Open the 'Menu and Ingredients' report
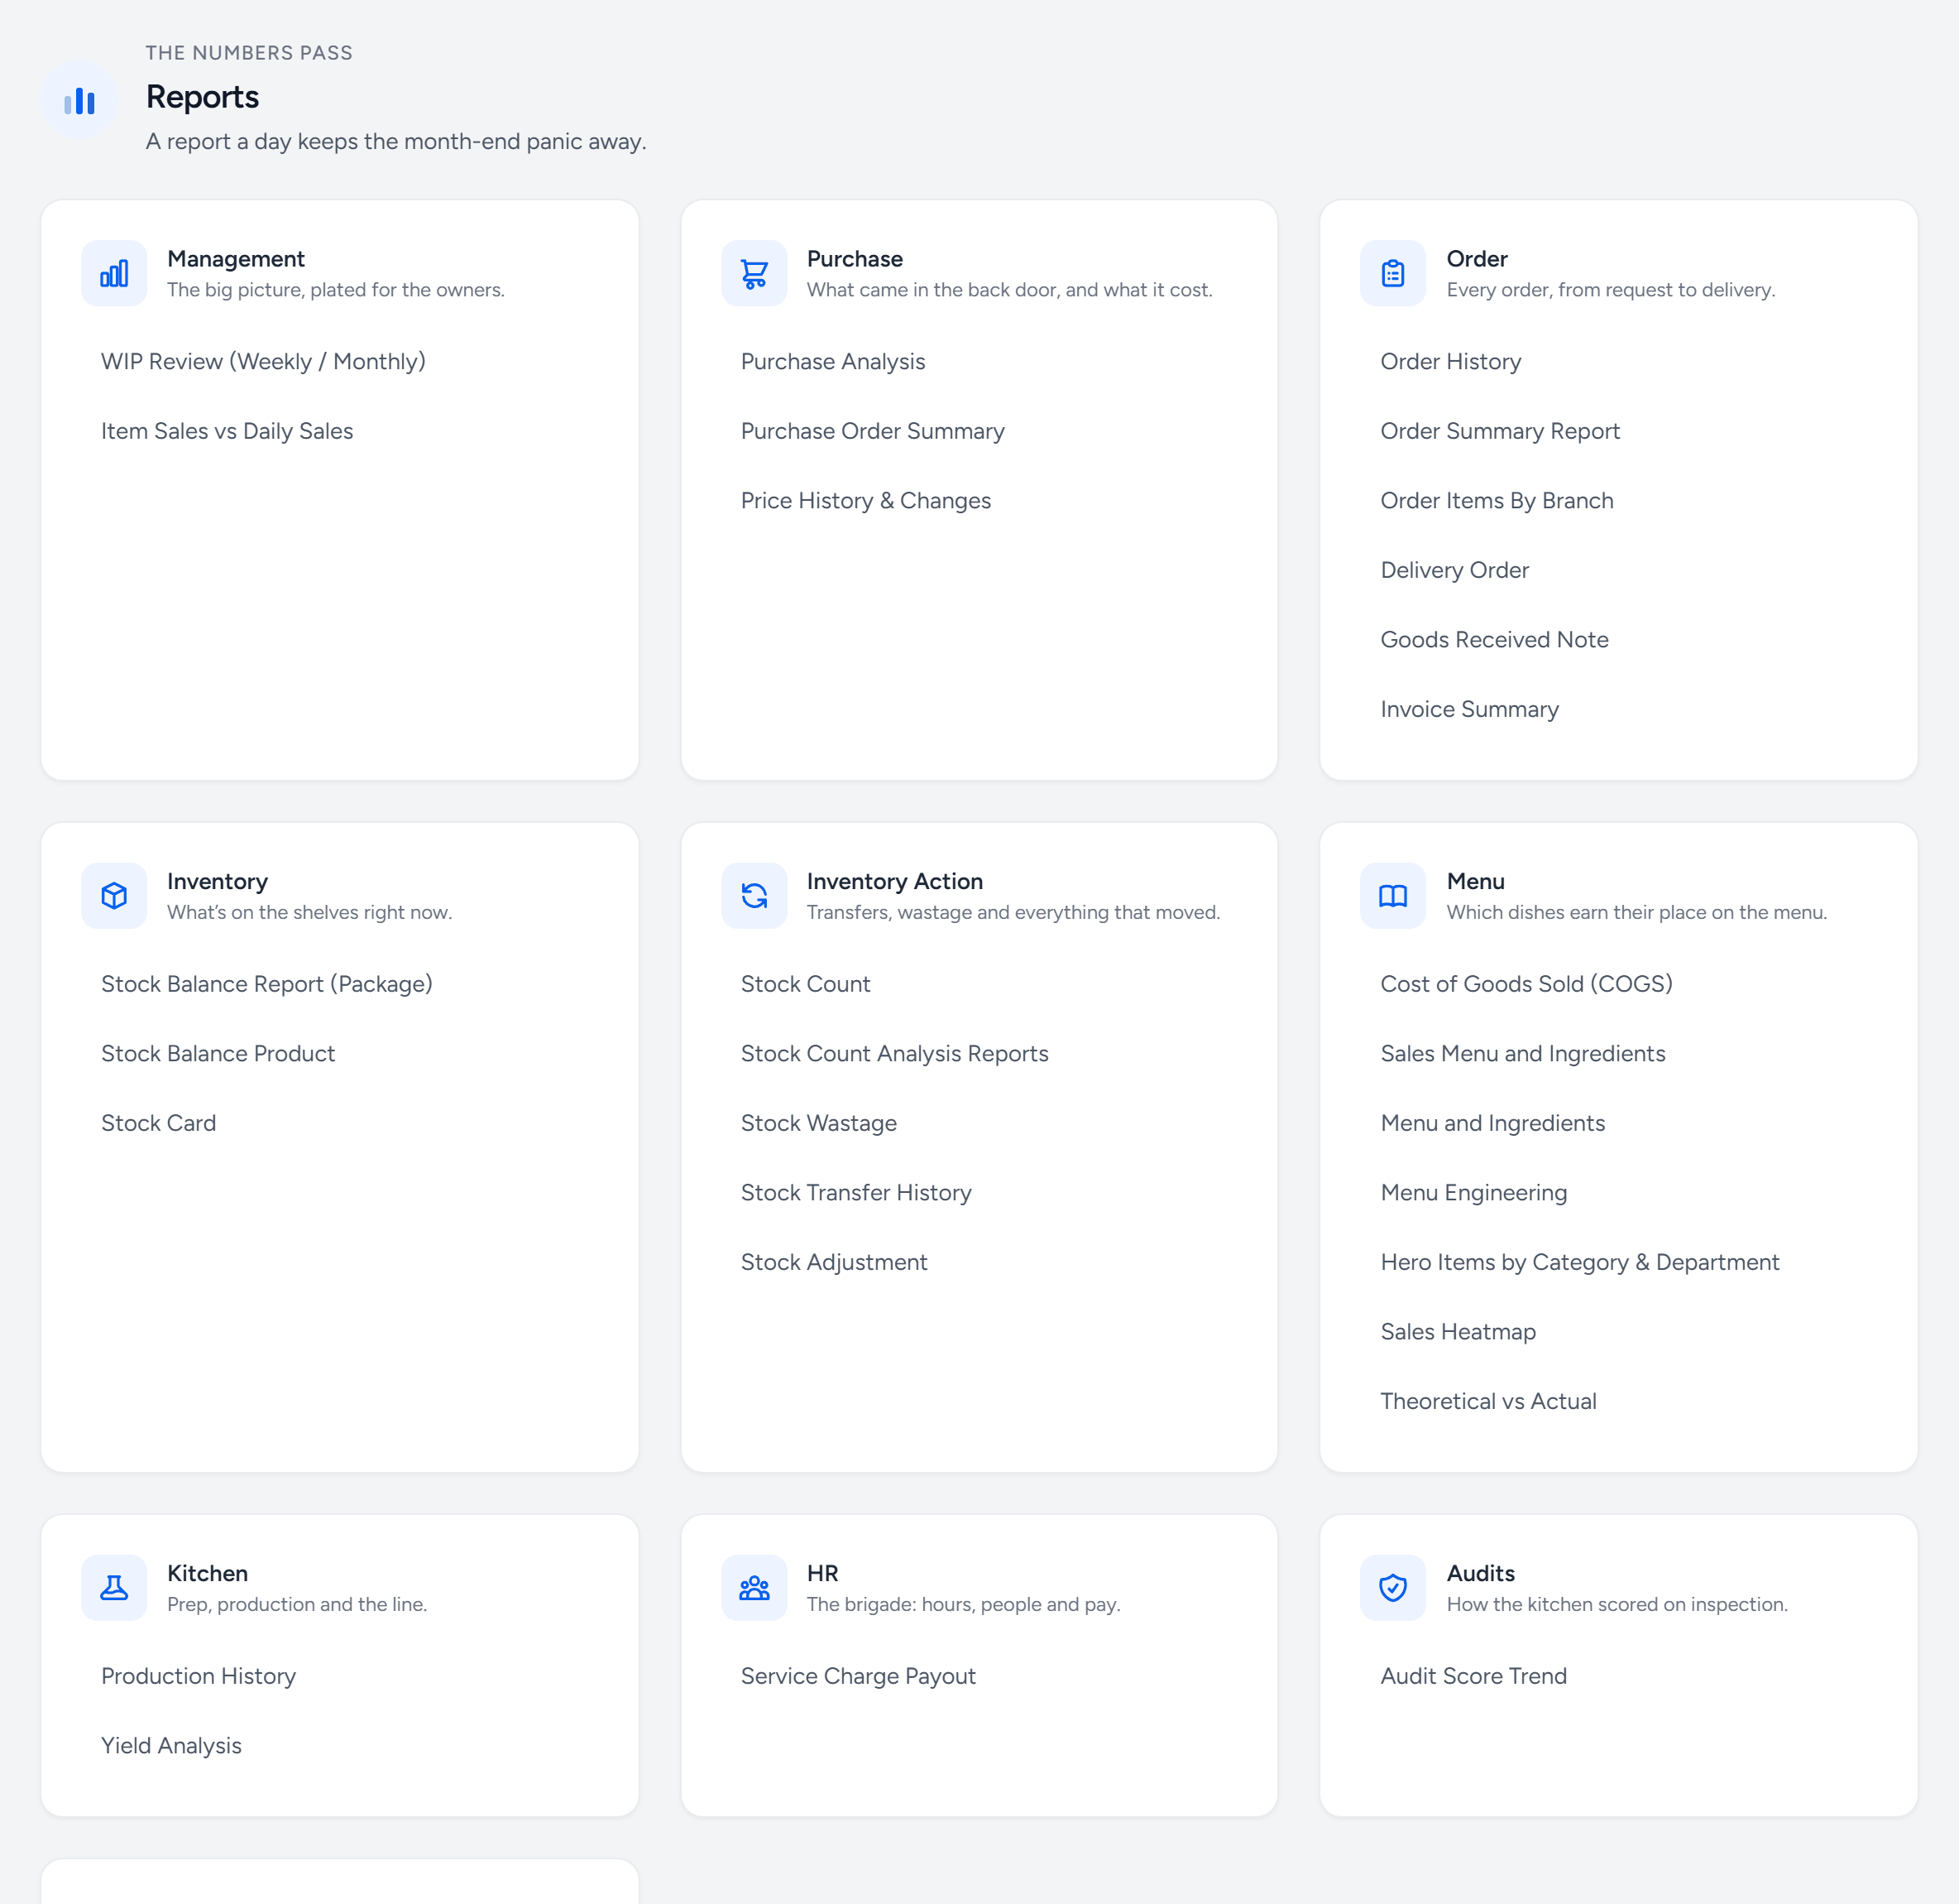Viewport: 1959px width, 1904px height. pos(1492,1123)
